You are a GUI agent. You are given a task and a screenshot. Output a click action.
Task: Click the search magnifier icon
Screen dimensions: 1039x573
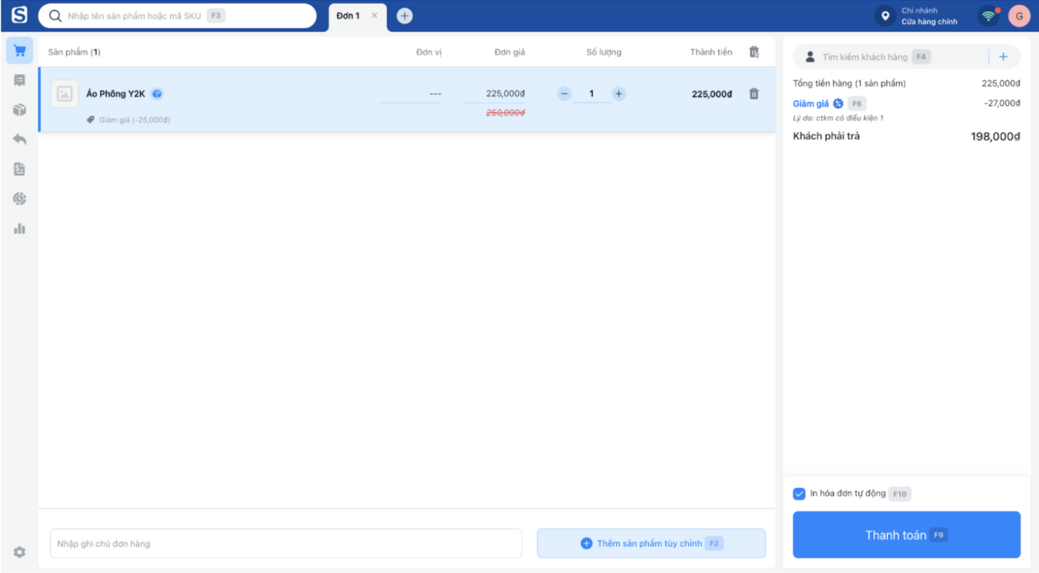[x=55, y=16]
